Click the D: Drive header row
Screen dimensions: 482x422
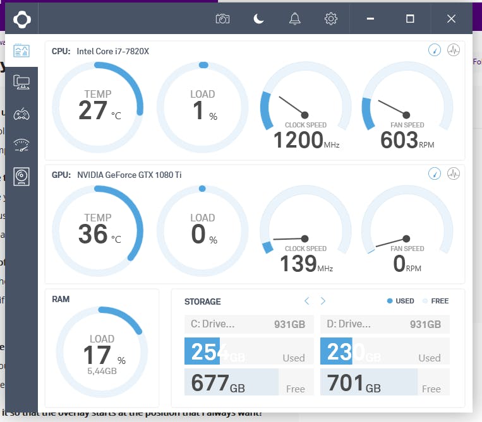[385, 324]
